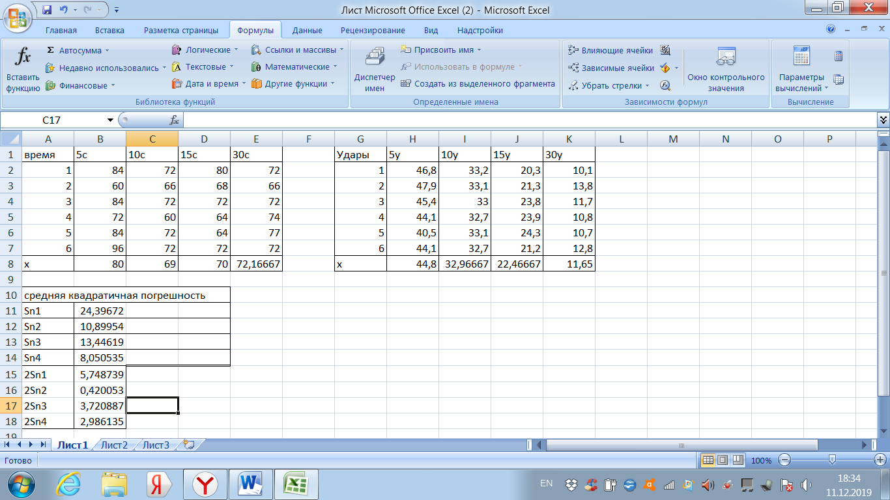Open Окно контрольного значения watch window
The image size is (890, 500).
(x=726, y=69)
